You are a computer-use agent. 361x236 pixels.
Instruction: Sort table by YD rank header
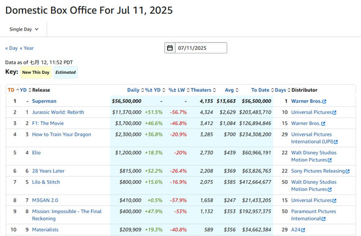pyautogui.click(x=23, y=90)
